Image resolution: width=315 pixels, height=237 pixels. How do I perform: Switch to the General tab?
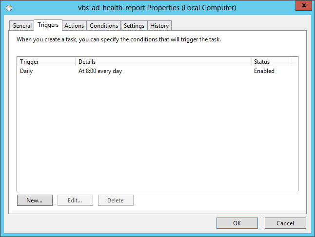[21, 26]
